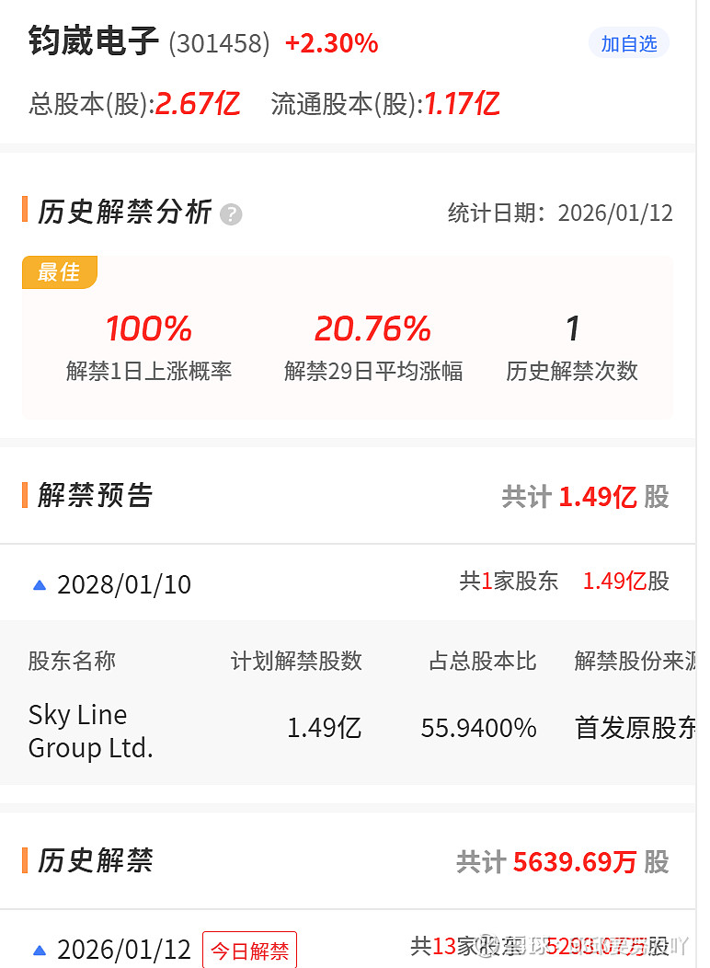Select the 100% 解禁1日上涨概率 statistic
Image resolution: width=710 pixels, height=968 pixels.
point(149,347)
